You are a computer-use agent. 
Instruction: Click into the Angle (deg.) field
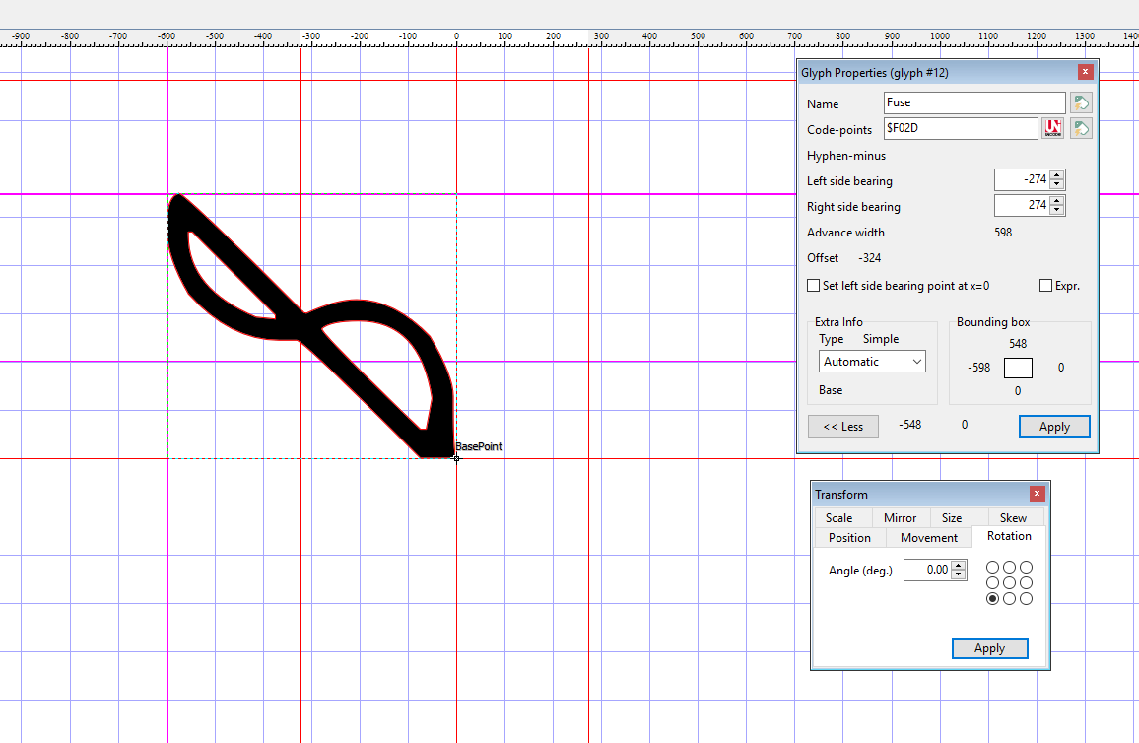pos(927,571)
